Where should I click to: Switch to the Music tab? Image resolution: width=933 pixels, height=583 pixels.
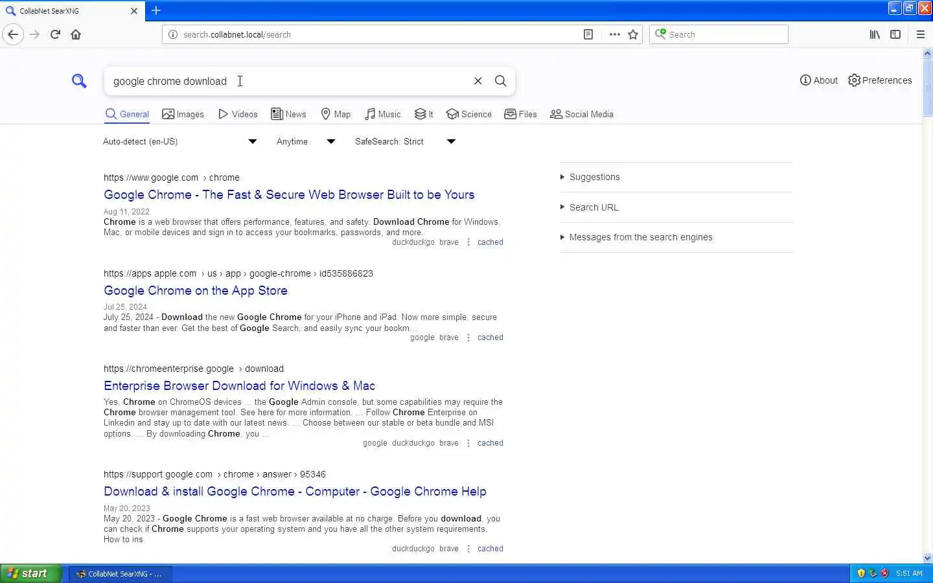pyautogui.click(x=382, y=114)
